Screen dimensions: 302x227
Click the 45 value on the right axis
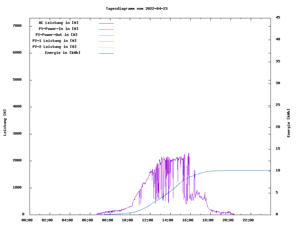point(278,18)
